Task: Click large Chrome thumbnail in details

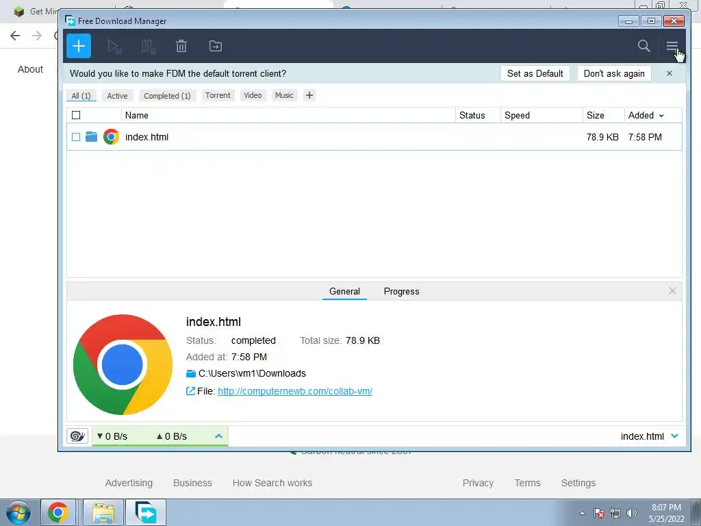Action: click(x=123, y=364)
